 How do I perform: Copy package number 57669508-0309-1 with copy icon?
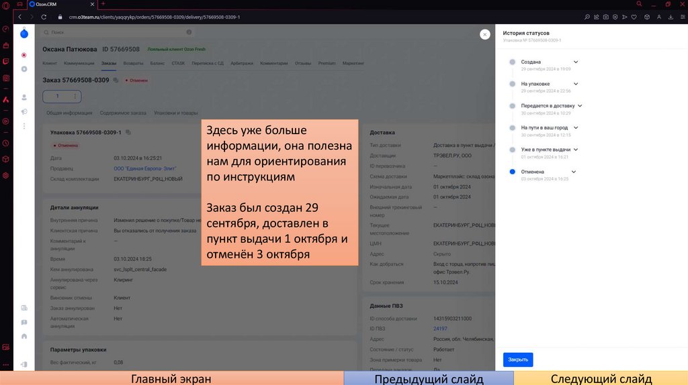[x=128, y=132]
